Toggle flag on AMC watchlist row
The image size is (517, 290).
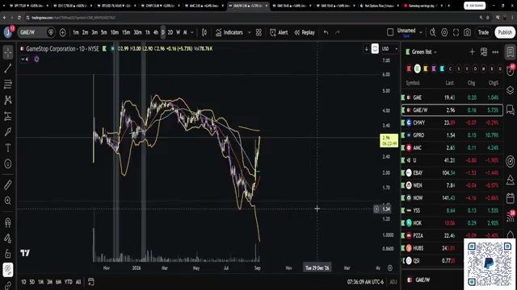click(403, 147)
